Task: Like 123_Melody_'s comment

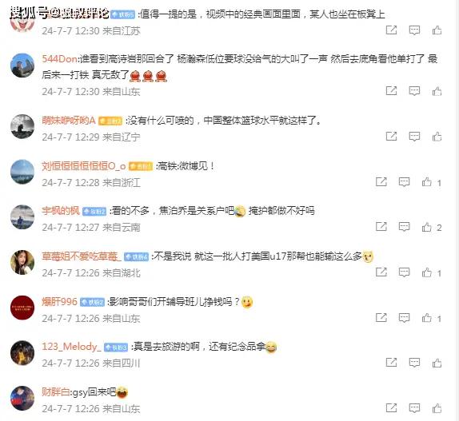Action: tap(437, 363)
